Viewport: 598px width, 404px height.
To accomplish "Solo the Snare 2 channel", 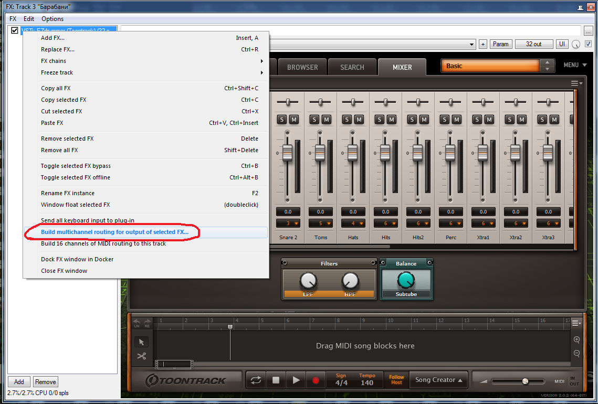I will tap(282, 119).
